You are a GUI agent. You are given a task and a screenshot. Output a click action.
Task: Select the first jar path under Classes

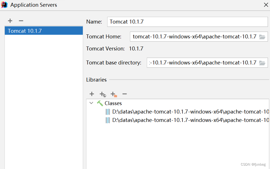click(191, 112)
